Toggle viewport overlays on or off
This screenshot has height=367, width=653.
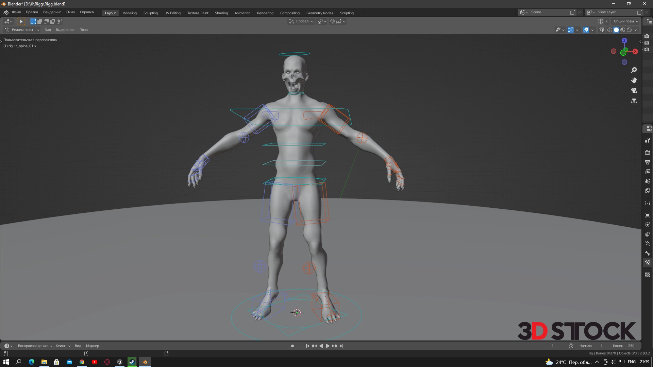(586, 30)
